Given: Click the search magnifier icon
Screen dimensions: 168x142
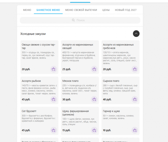Looking at the screenshot, I should pos(73,20).
